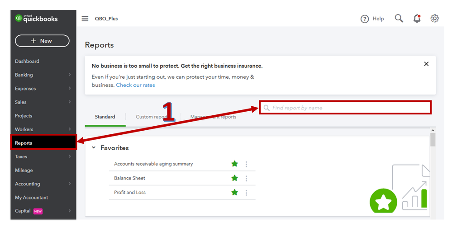452x237 pixels.
Task: Toggle the Profit and Loss favorite star
Action: tap(234, 193)
